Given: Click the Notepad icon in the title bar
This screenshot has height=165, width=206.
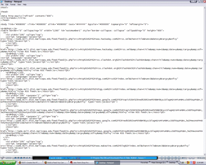Looking at the screenshot, I should click(2, 1).
